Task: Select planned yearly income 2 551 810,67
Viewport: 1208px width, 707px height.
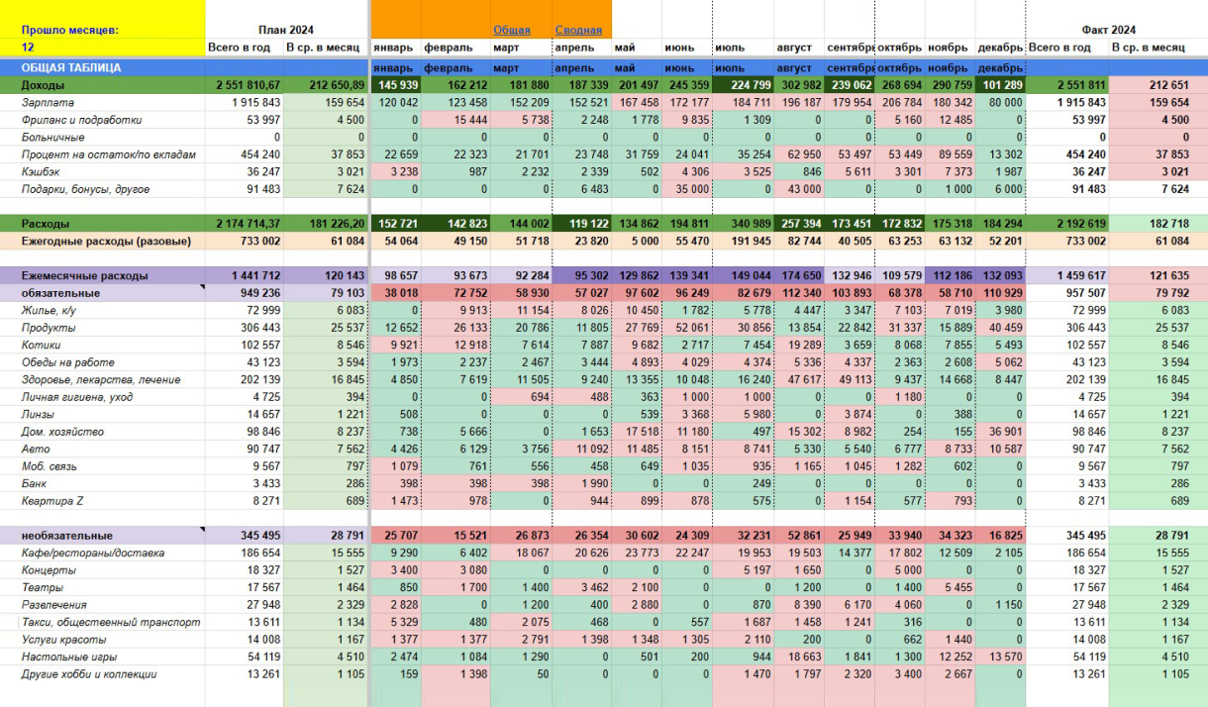Action: (248, 85)
